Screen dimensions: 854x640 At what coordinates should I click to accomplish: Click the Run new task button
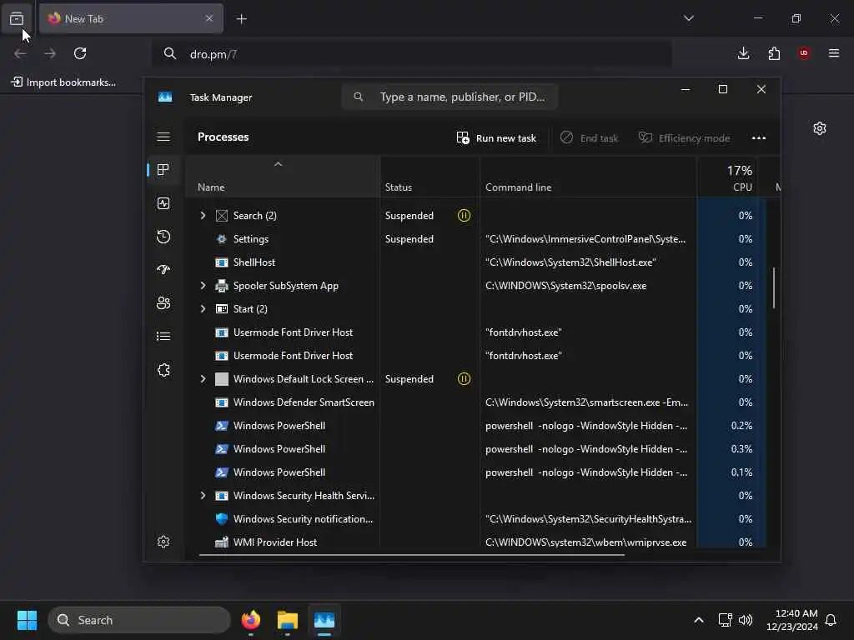496,138
